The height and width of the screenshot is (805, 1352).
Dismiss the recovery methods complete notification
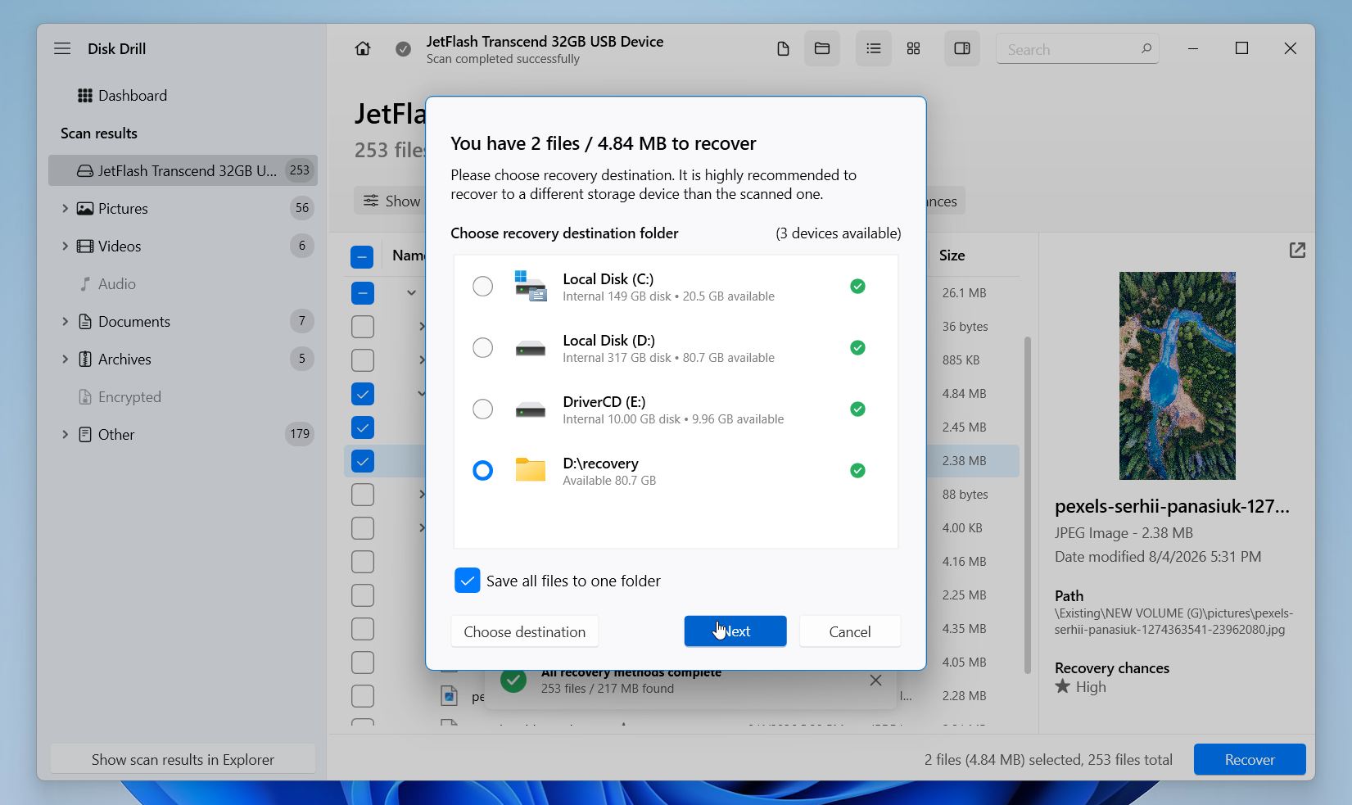pos(875,681)
